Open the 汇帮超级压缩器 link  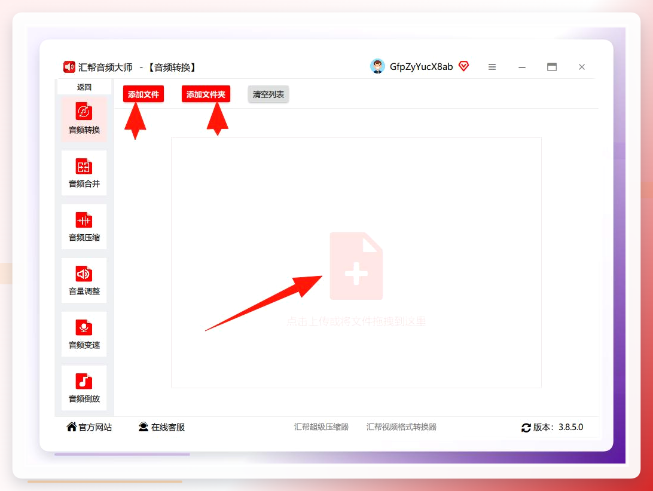[x=321, y=427]
